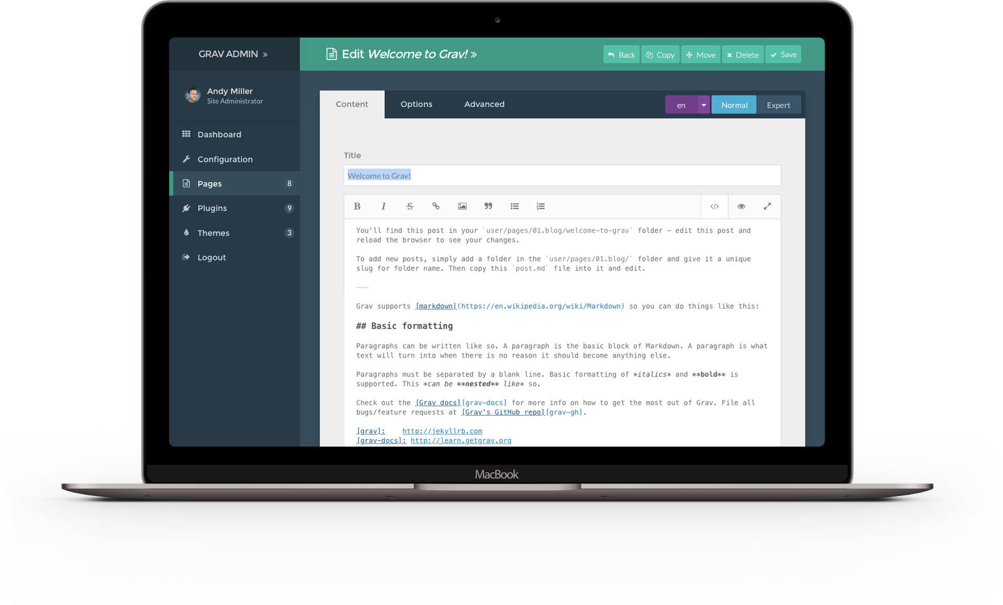Switch to the Advanced tab
1003x605 pixels.
(x=484, y=104)
